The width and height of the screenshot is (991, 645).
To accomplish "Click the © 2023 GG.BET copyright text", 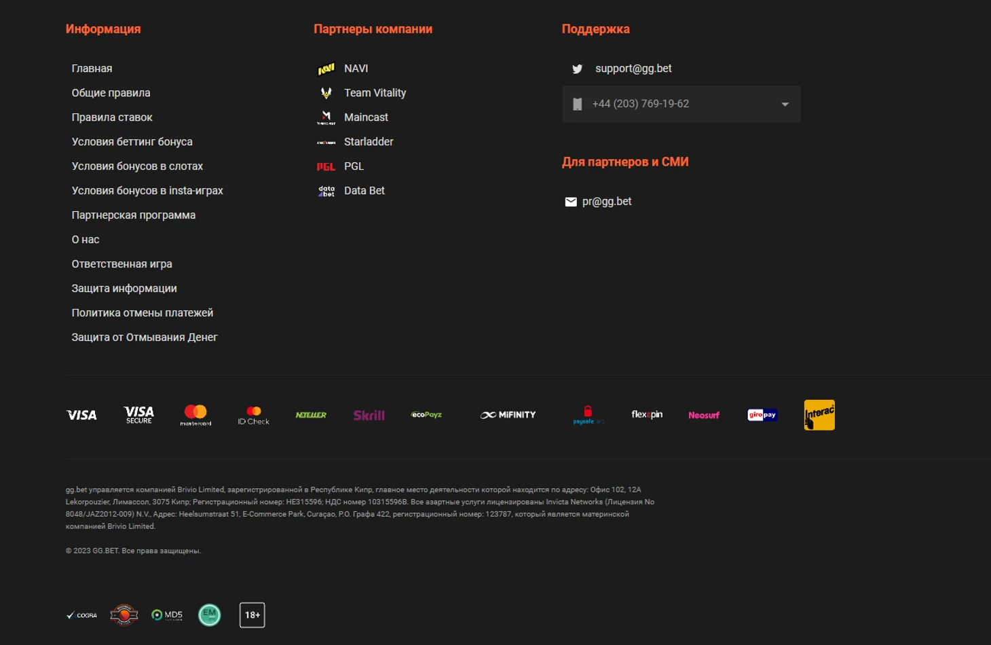I will point(133,551).
